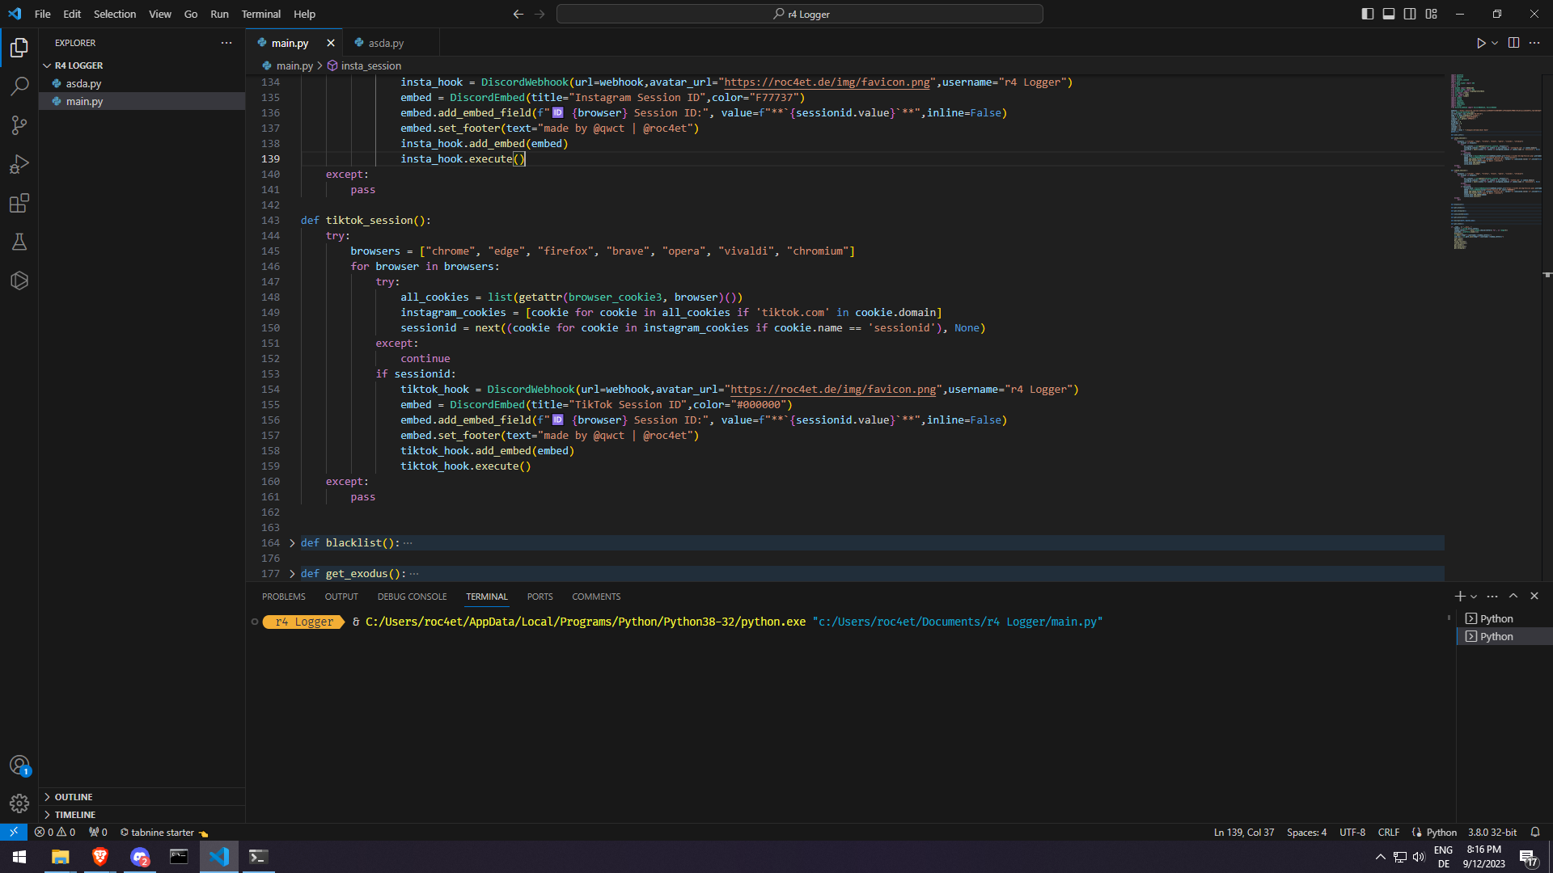Image resolution: width=1553 pixels, height=873 pixels.
Task: Open notifications bell in status bar
Action: coord(1534,832)
